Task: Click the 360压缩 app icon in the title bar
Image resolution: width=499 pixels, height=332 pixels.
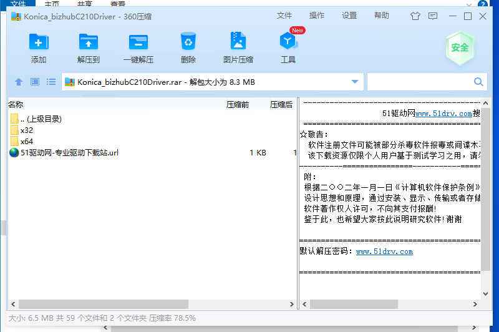Action: (16, 16)
